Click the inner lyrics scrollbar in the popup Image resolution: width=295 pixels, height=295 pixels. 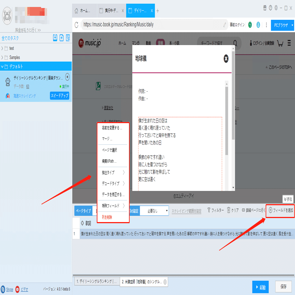click(226, 121)
